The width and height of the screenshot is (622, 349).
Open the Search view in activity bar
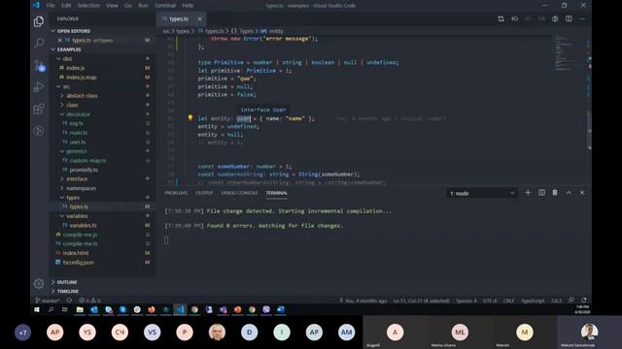pyautogui.click(x=39, y=43)
